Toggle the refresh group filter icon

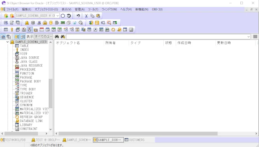click(x=113, y=30)
